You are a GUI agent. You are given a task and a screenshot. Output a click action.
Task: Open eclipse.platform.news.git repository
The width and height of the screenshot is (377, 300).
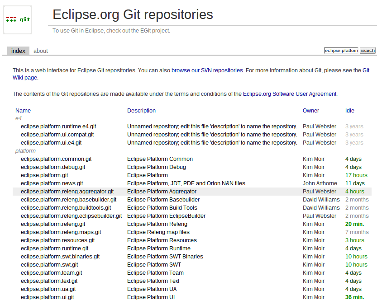[52, 183]
